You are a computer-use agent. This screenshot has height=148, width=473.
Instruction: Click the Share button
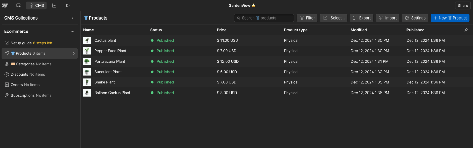pyautogui.click(x=463, y=5)
